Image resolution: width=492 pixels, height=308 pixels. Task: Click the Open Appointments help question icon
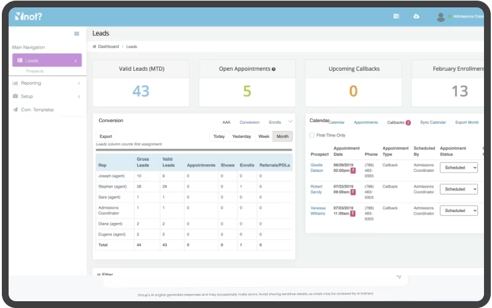[274, 69]
